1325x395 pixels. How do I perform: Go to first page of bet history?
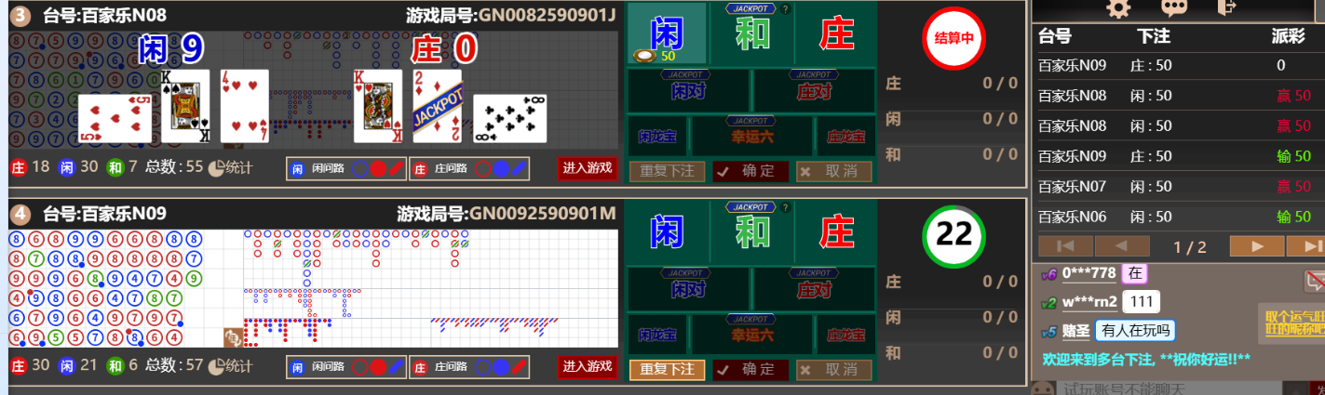(1064, 246)
